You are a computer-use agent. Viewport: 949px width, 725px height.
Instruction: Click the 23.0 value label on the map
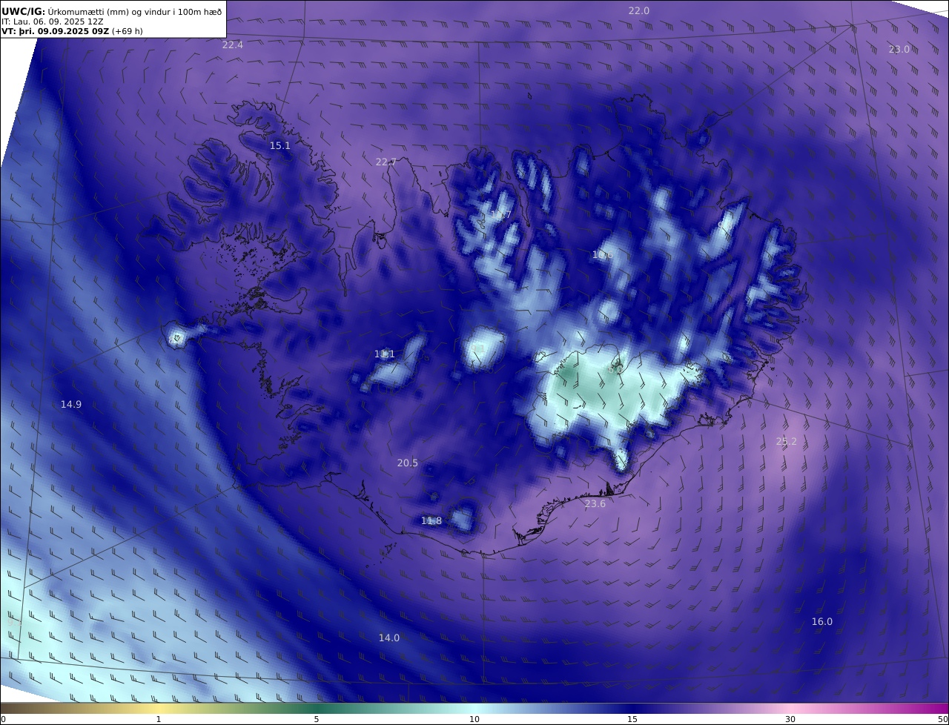click(x=899, y=49)
